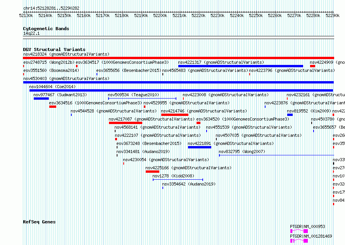Click the nsv509534 thin blue span

click(x=142, y=99)
